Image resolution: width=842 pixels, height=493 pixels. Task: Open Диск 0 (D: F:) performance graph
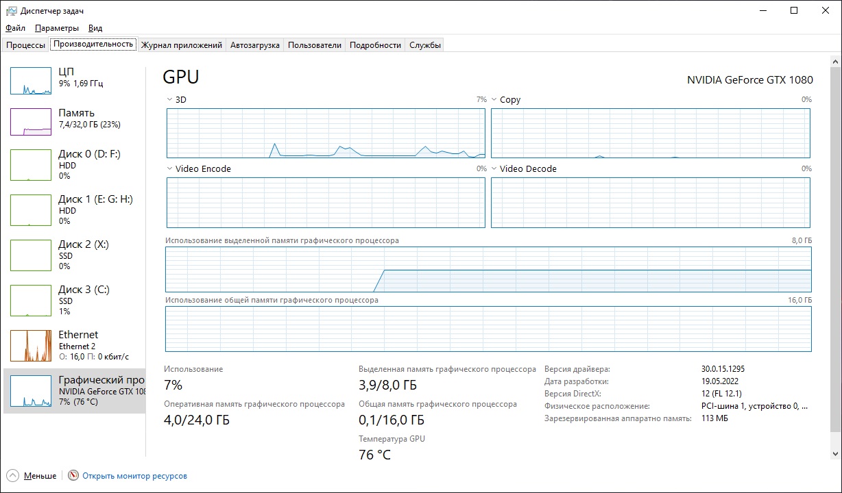click(31, 165)
